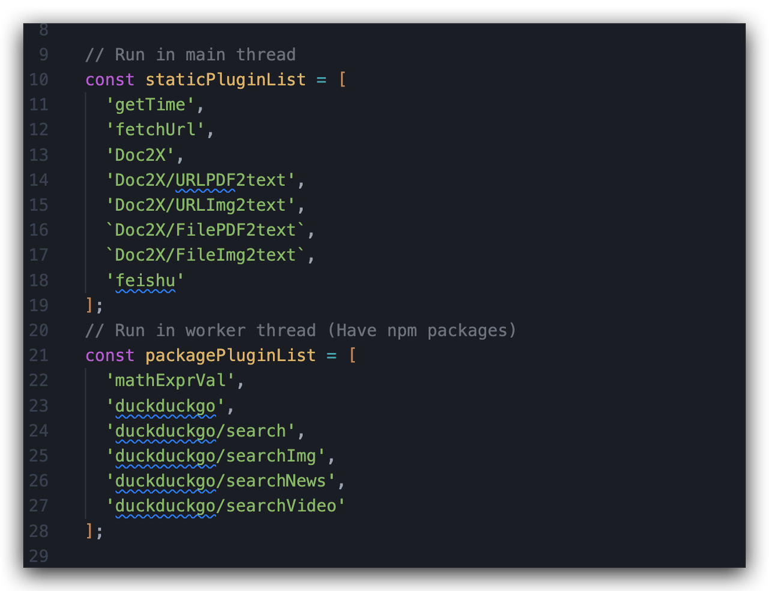Screen dimensions: 769x591
Task: Click the 'Doc2X/URLPDF2text' string
Action: click(201, 180)
